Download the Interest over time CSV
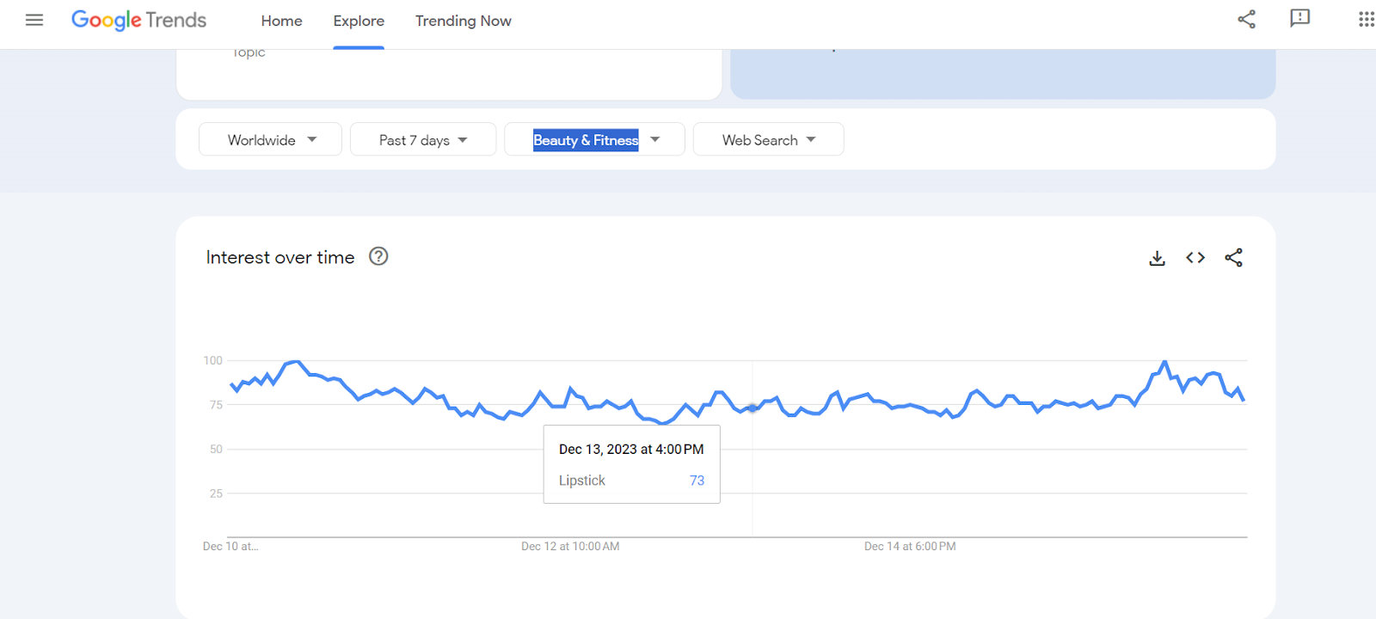The width and height of the screenshot is (1376, 619). (x=1157, y=258)
